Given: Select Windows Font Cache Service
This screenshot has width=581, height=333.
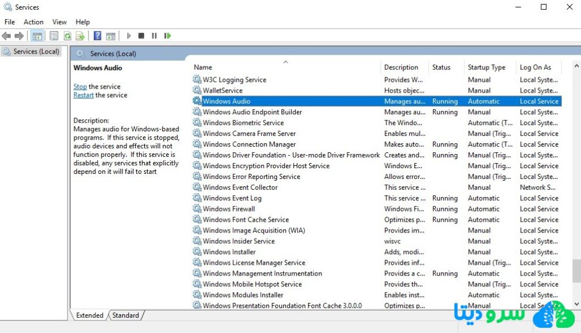Looking at the screenshot, I should point(246,219).
